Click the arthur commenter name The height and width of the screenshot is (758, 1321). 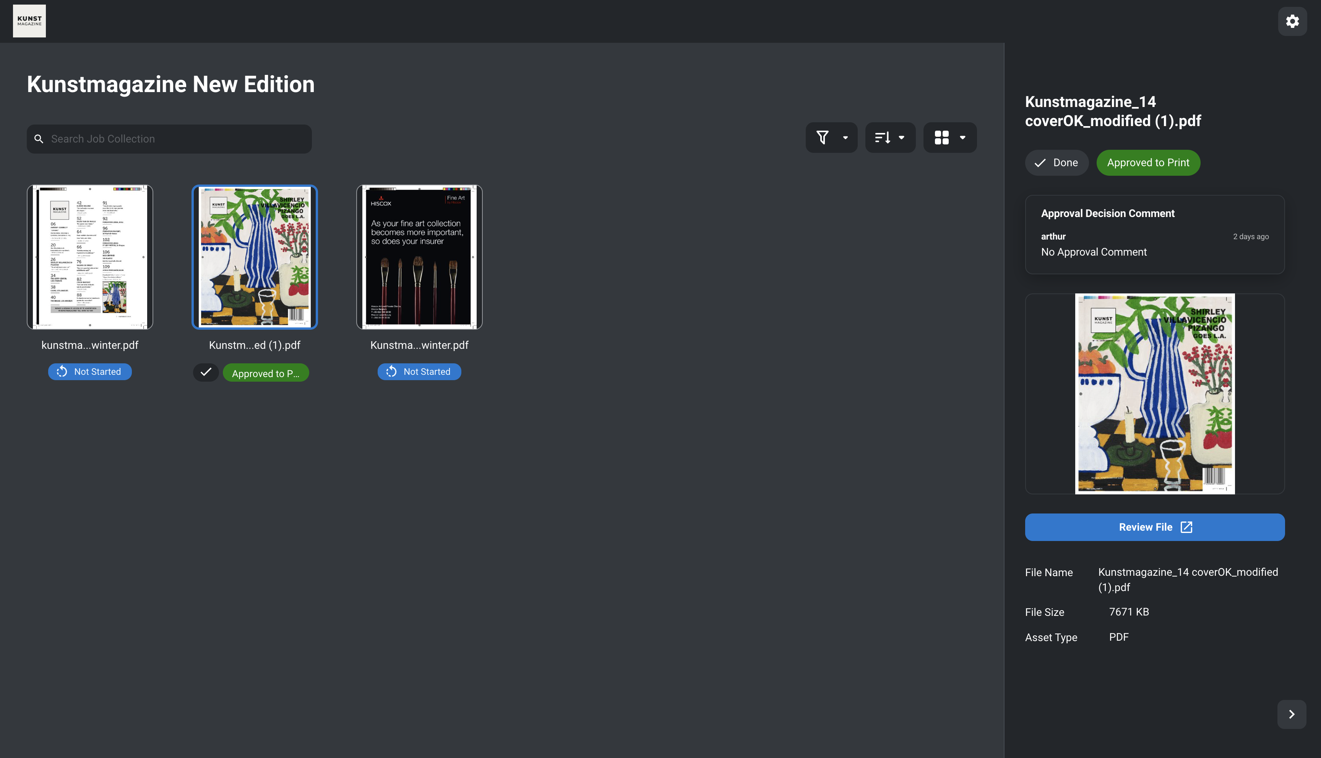pyautogui.click(x=1053, y=236)
